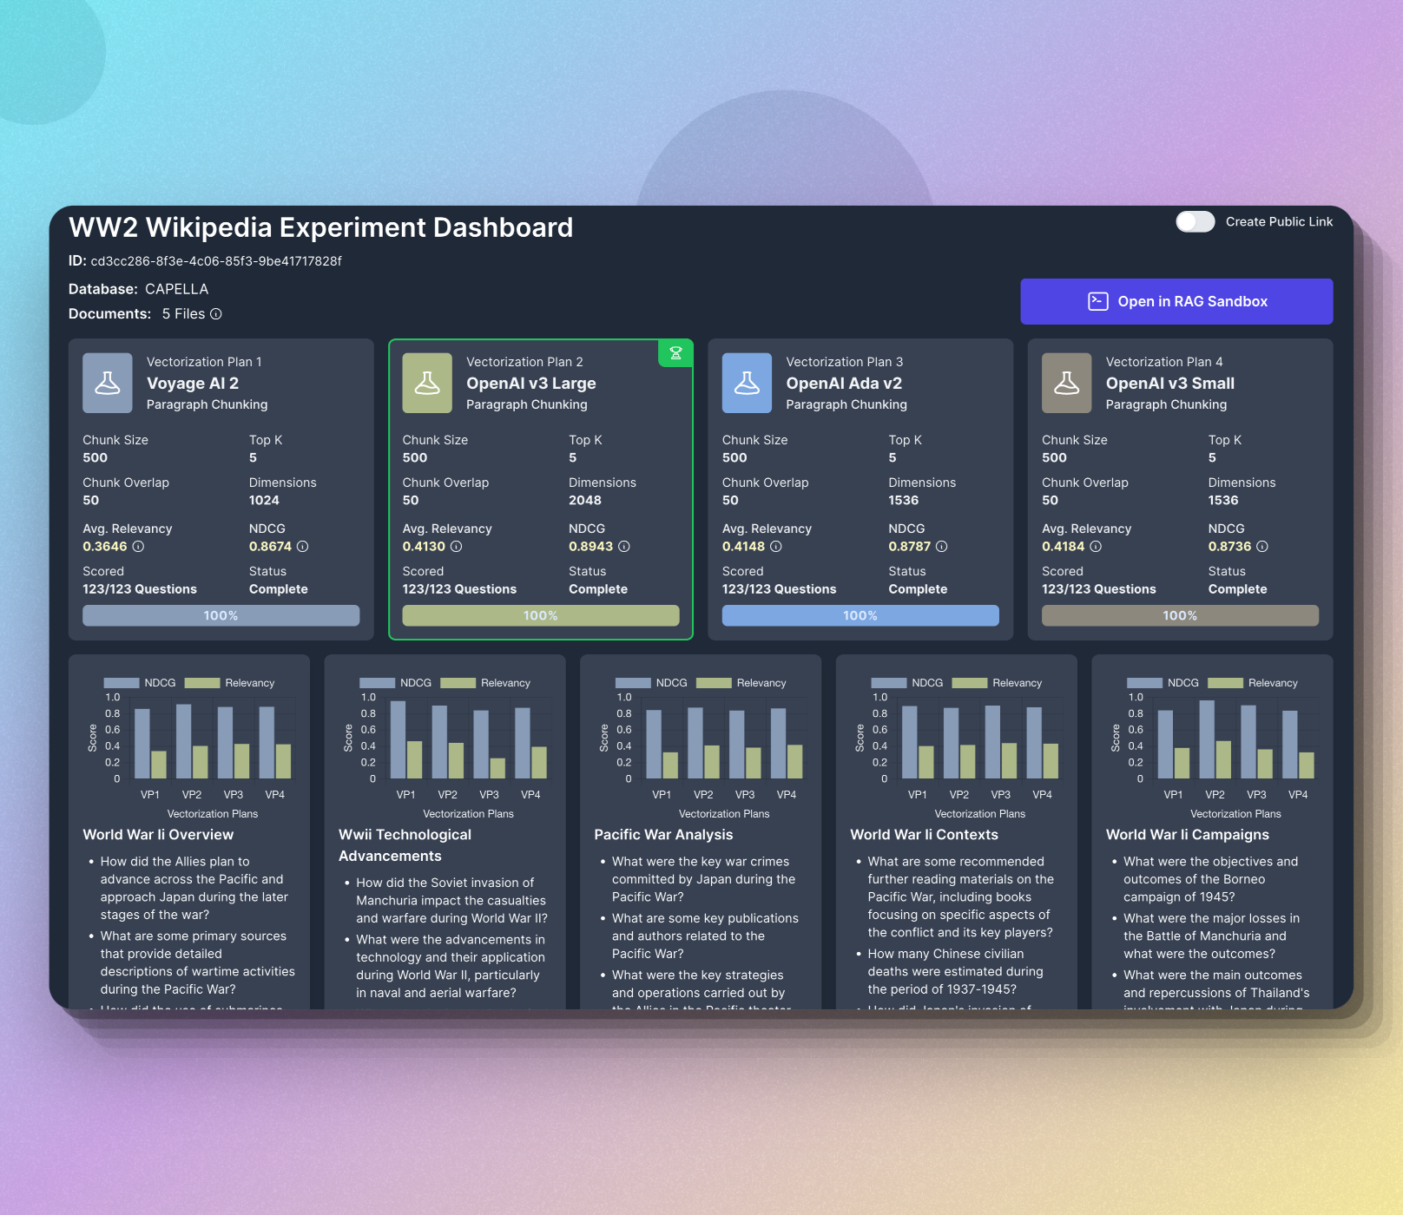Click the green trophy badge on Plan 2
This screenshot has width=1403, height=1215.
pos(675,353)
